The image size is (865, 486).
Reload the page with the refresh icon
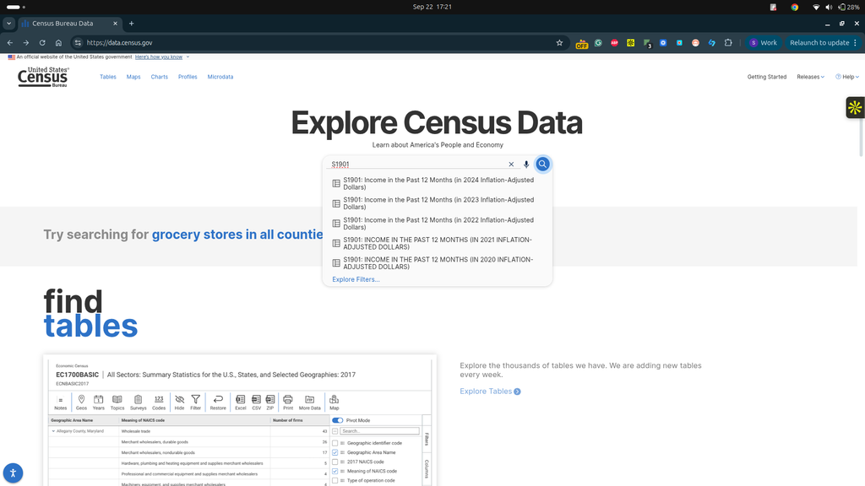point(42,42)
